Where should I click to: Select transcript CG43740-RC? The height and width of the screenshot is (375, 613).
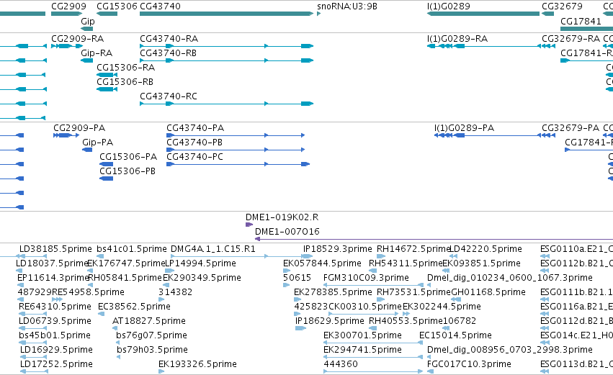click(169, 96)
